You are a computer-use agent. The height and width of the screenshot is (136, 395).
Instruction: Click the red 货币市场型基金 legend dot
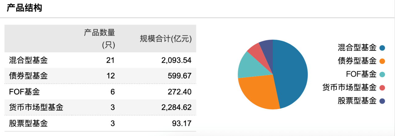[x=383, y=88]
